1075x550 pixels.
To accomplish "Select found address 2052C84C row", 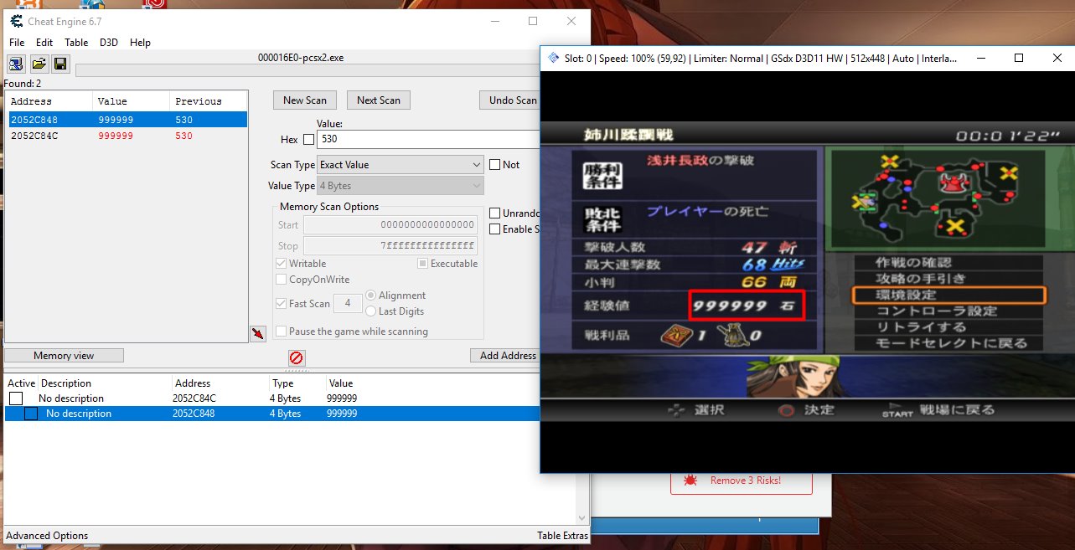I will coord(127,136).
